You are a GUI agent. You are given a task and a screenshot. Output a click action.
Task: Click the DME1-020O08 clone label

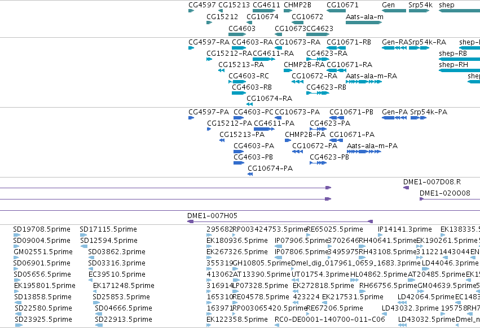(x=445, y=193)
